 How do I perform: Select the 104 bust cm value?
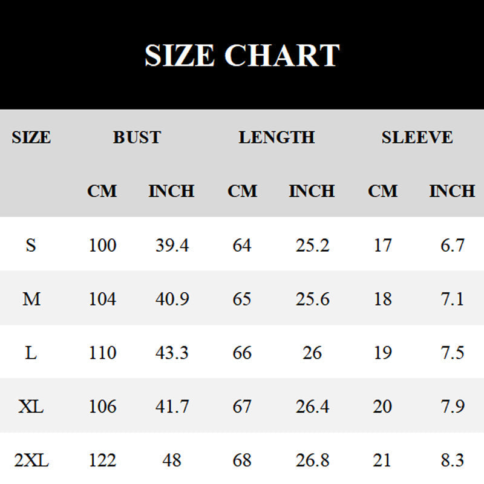tap(102, 299)
